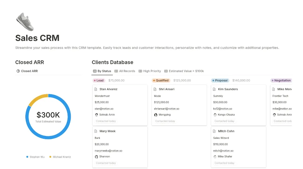Click the Closed ARR section heading

tap(30, 62)
